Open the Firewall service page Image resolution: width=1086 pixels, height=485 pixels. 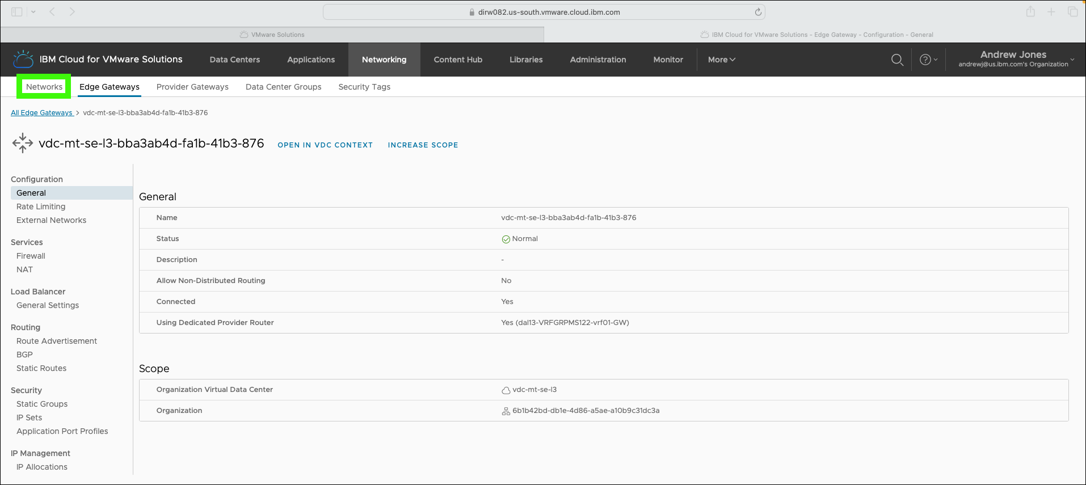[31, 256]
